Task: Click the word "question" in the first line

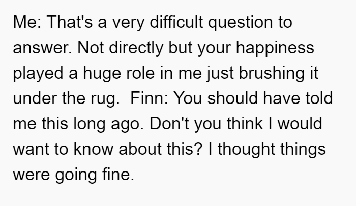Action: pos(241,23)
